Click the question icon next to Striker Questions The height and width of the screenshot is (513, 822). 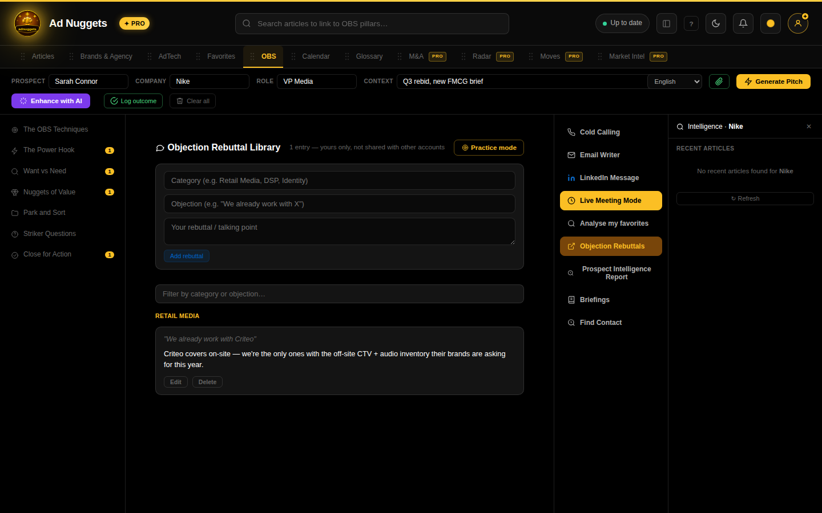pyautogui.click(x=15, y=234)
